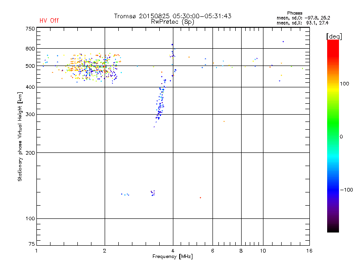364x273 pixels.
Task: Click the colorbar tick label -100
Action: click(x=346, y=190)
